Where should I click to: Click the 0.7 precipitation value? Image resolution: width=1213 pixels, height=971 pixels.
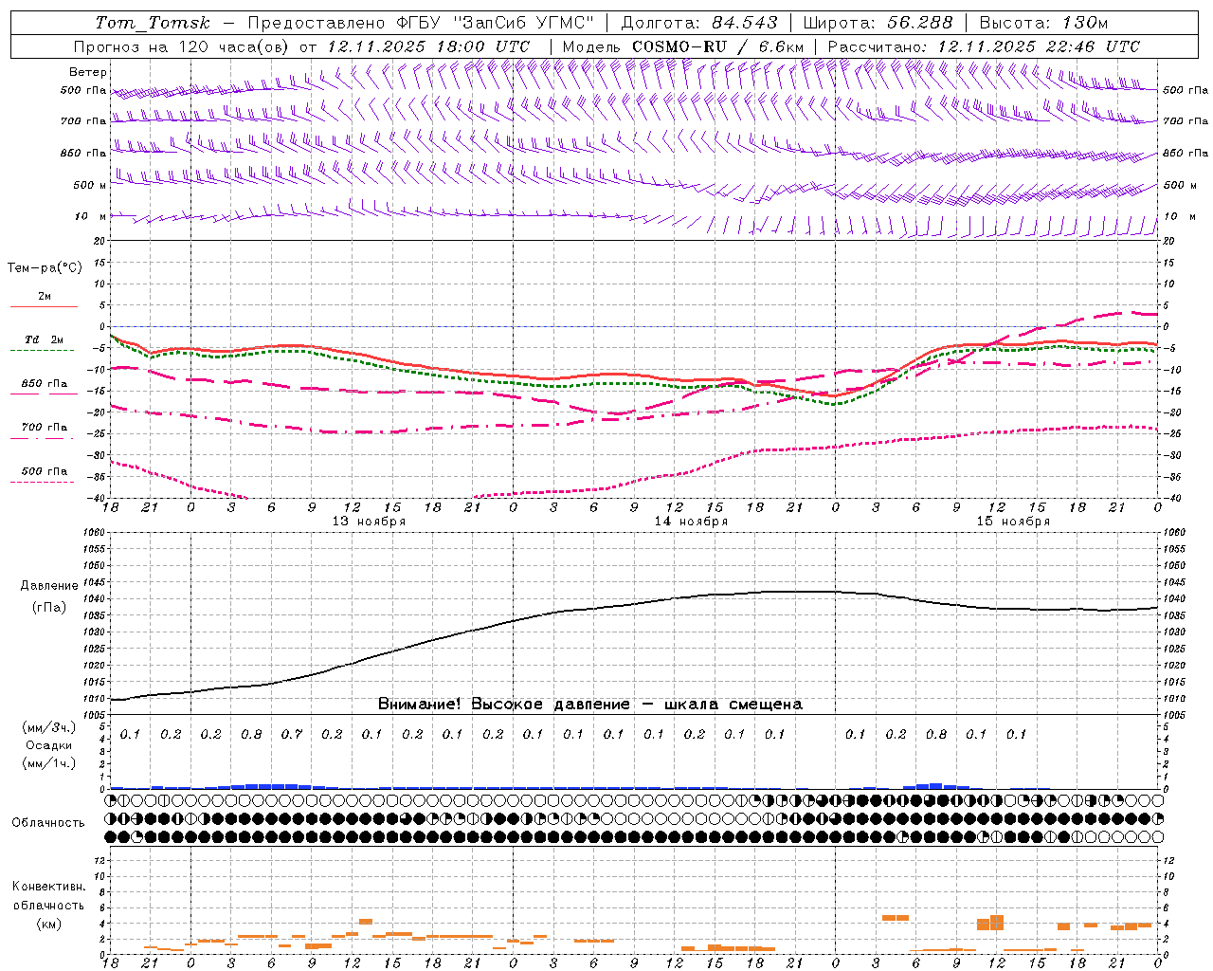point(291,735)
